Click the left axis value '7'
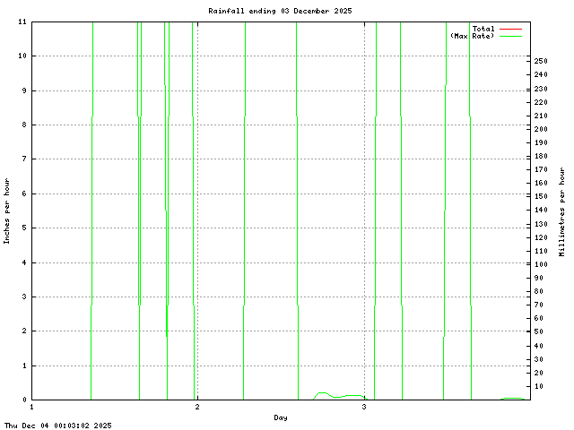574x430 pixels. point(24,159)
